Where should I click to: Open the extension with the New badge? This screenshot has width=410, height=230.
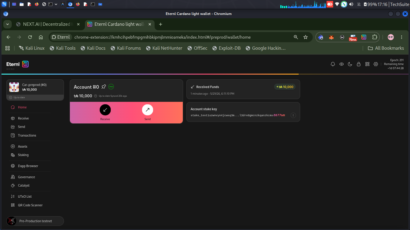tap(353, 37)
